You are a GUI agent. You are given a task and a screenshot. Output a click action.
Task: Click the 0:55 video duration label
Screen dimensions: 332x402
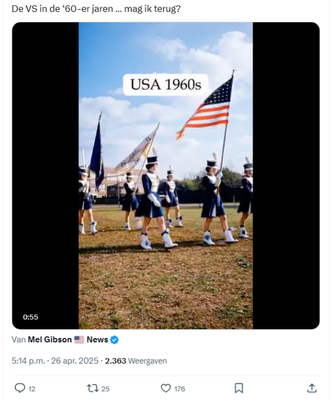click(x=30, y=317)
